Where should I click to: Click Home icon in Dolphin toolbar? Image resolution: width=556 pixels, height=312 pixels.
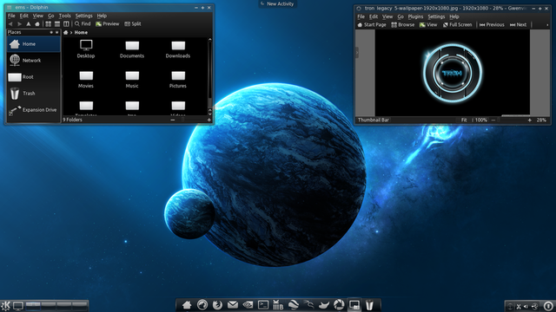[37, 24]
